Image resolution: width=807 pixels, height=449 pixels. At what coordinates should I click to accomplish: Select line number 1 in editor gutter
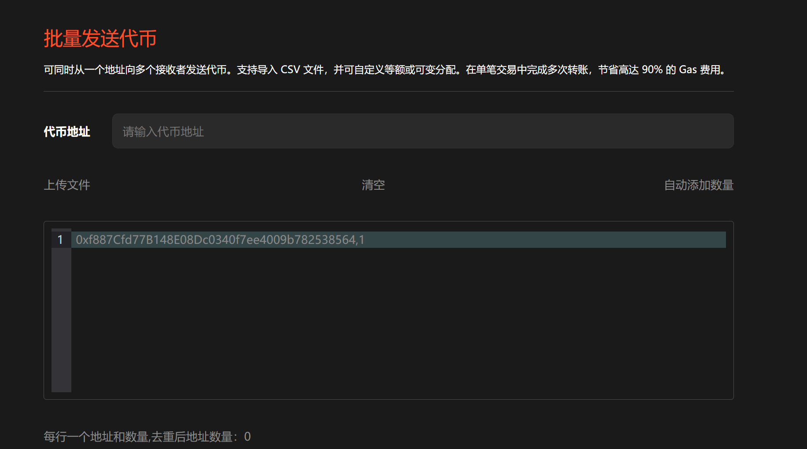60,240
